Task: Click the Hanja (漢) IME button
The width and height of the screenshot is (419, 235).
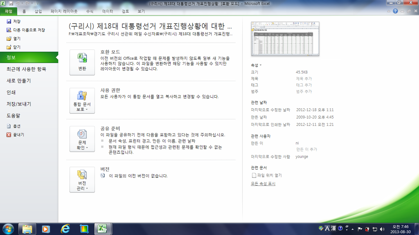Action: click(333, 228)
